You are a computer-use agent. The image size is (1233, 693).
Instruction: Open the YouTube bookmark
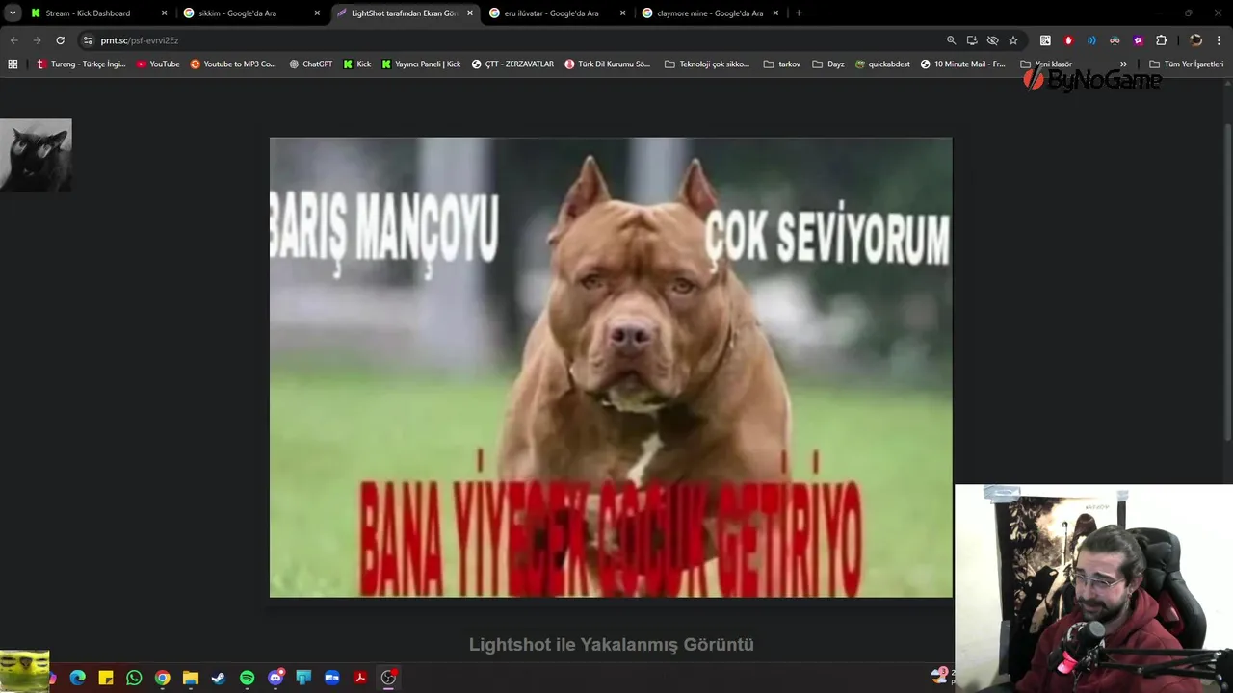[158, 64]
